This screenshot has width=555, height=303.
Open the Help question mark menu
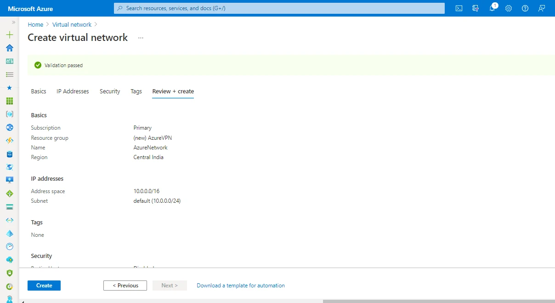point(525,8)
